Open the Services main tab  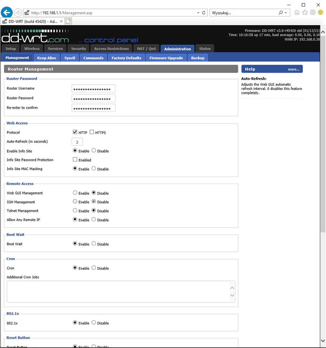(55, 49)
